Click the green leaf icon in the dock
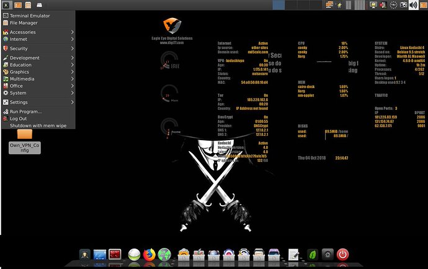 [313, 255]
